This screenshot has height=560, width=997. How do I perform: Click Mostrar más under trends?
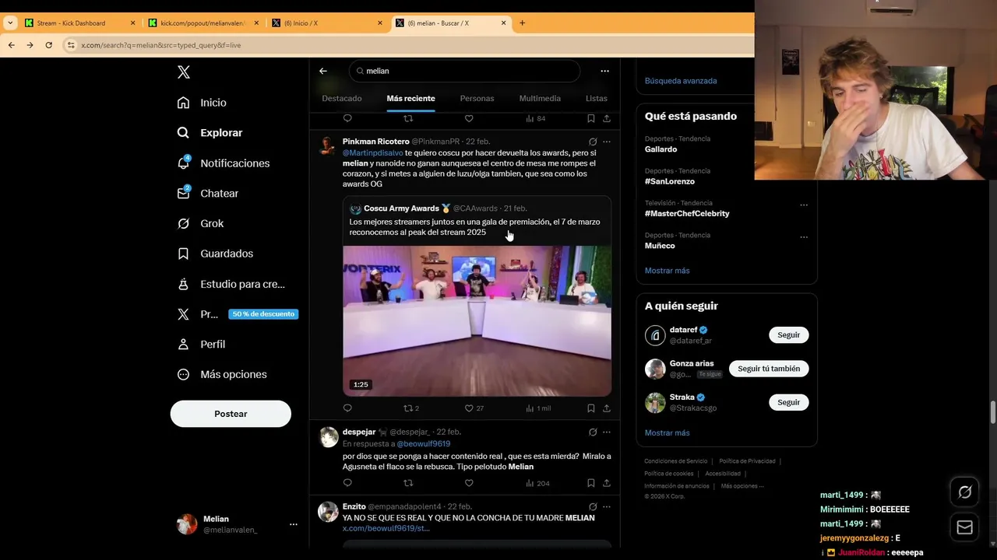[x=667, y=271]
